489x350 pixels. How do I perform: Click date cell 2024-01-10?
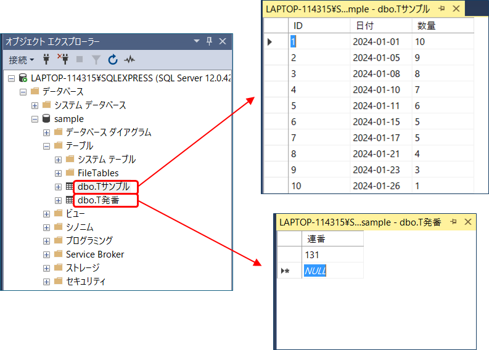tap(381, 90)
